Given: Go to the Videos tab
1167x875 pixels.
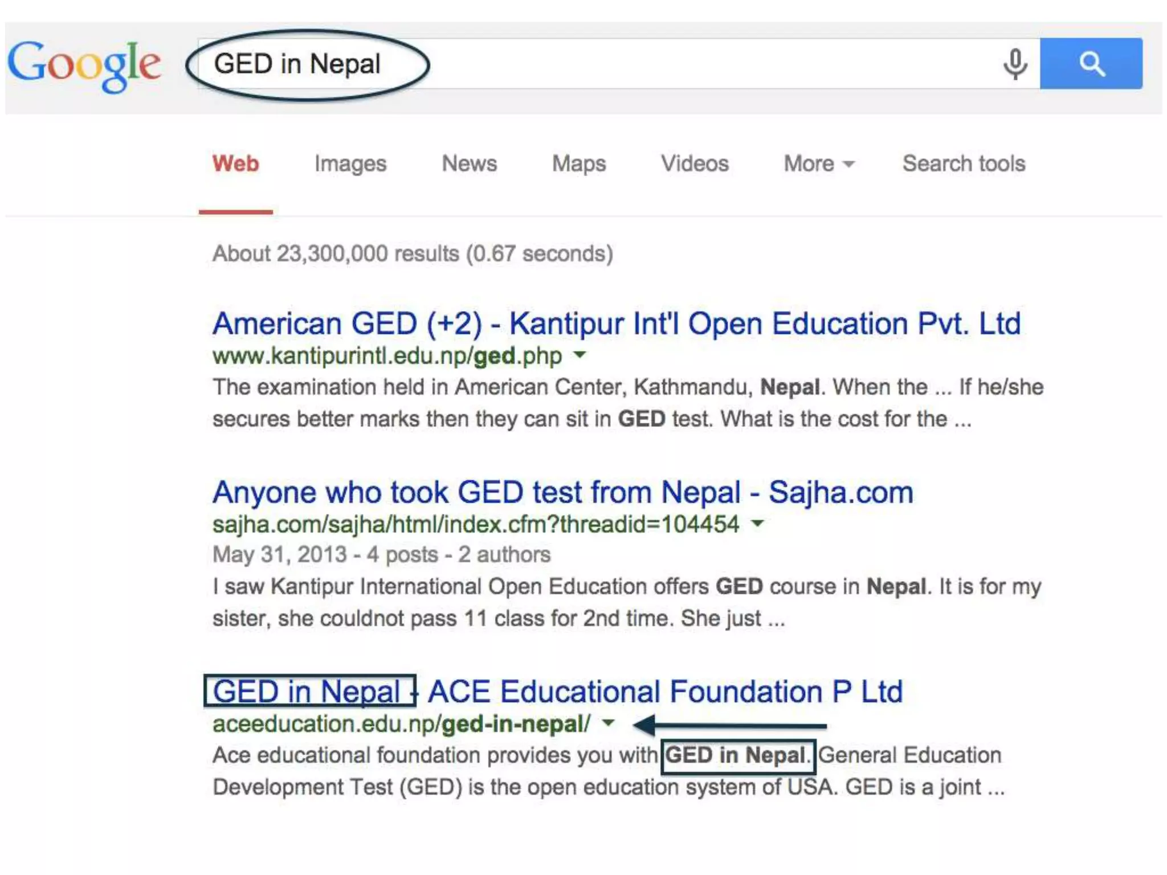Looking at the screenshot, I should click(x=695, y=164).
